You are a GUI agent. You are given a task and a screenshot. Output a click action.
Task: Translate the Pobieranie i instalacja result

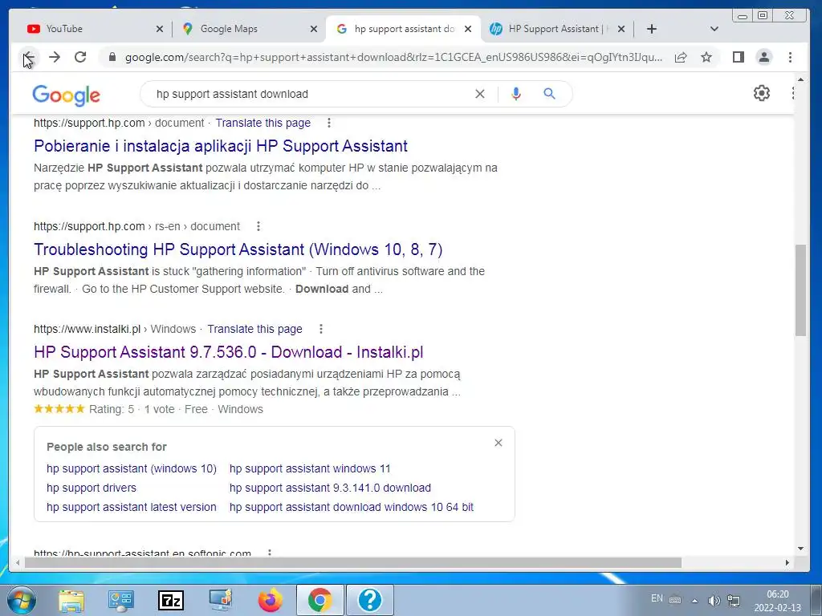click(262, 123)
